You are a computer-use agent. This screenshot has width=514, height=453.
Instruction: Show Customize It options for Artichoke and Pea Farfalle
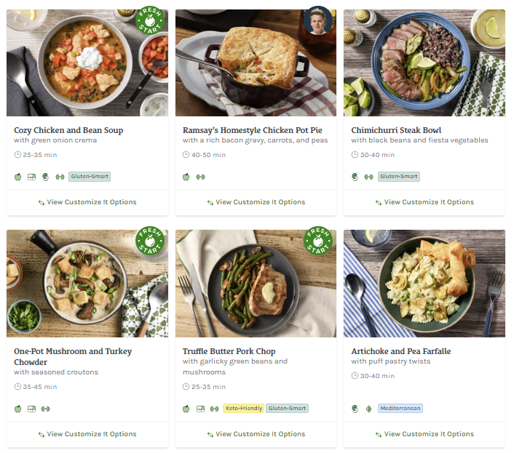tap(424, 434)
